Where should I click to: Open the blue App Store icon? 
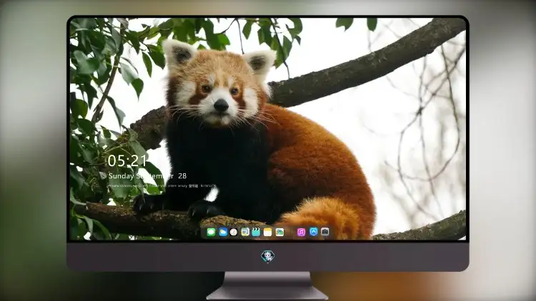314,232
